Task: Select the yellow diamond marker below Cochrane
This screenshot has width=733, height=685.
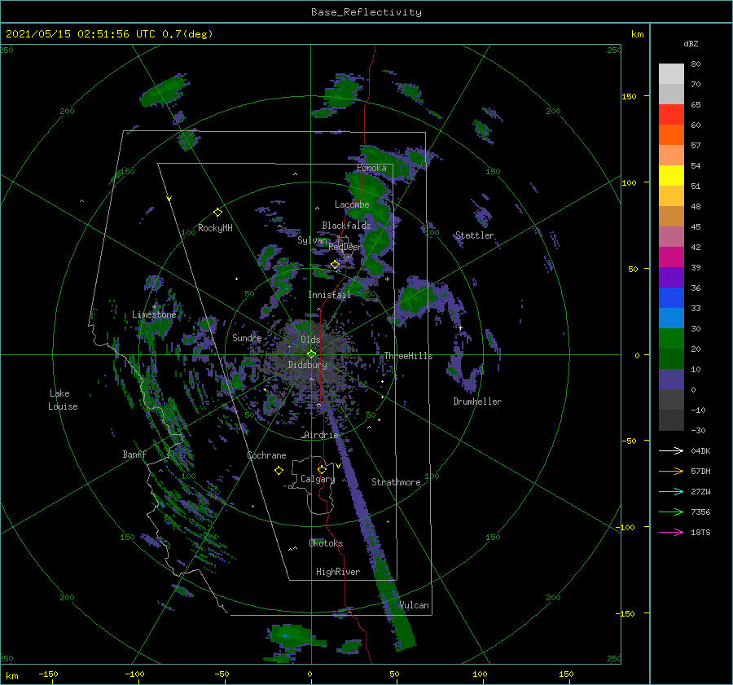Action: (x=279, y=471)
